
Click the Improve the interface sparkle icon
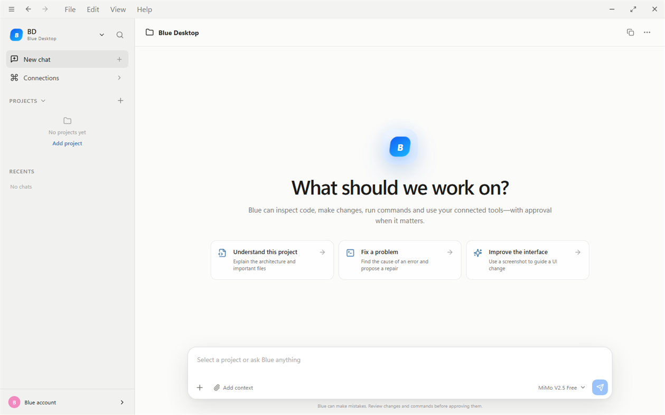tap(478, 253)
